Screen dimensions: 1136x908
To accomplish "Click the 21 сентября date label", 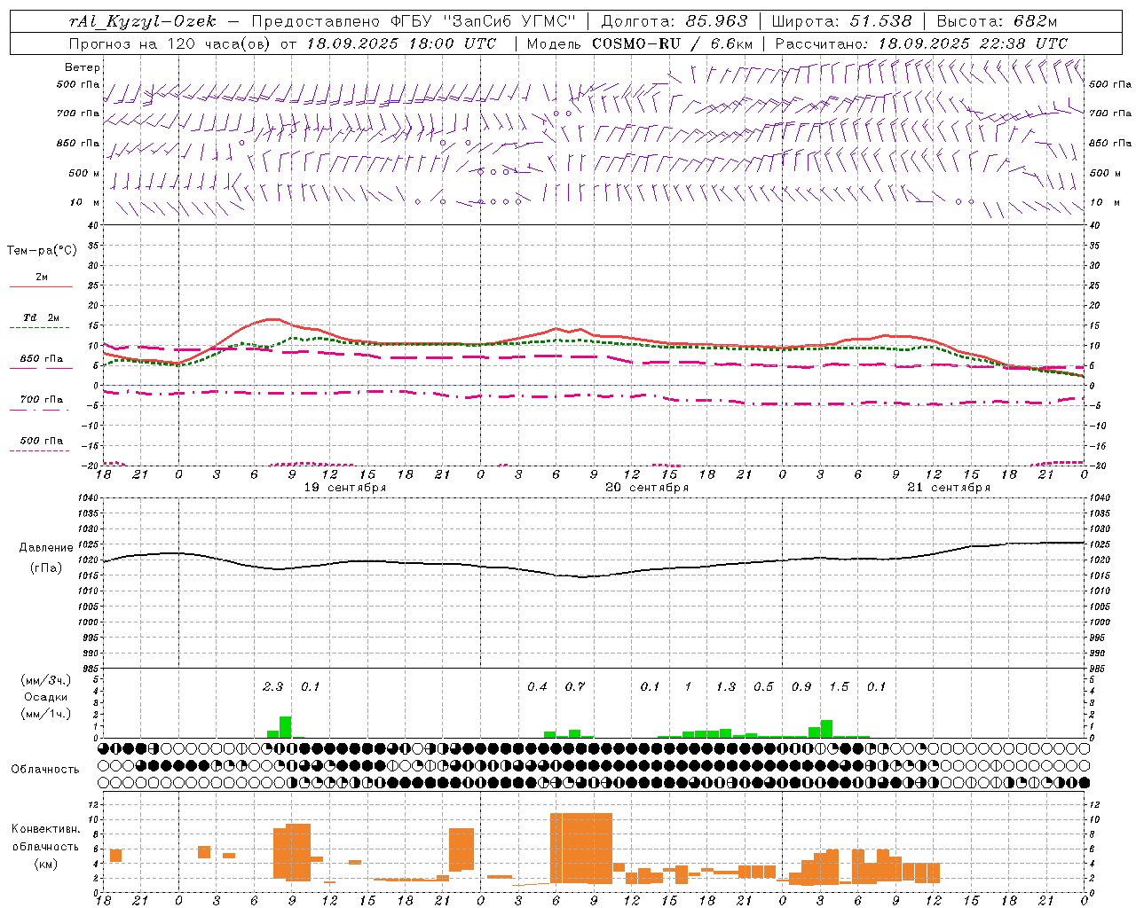I will (949, 488).
